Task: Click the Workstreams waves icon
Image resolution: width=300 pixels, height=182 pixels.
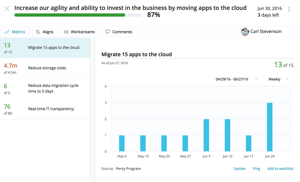Action: point(66,32)
